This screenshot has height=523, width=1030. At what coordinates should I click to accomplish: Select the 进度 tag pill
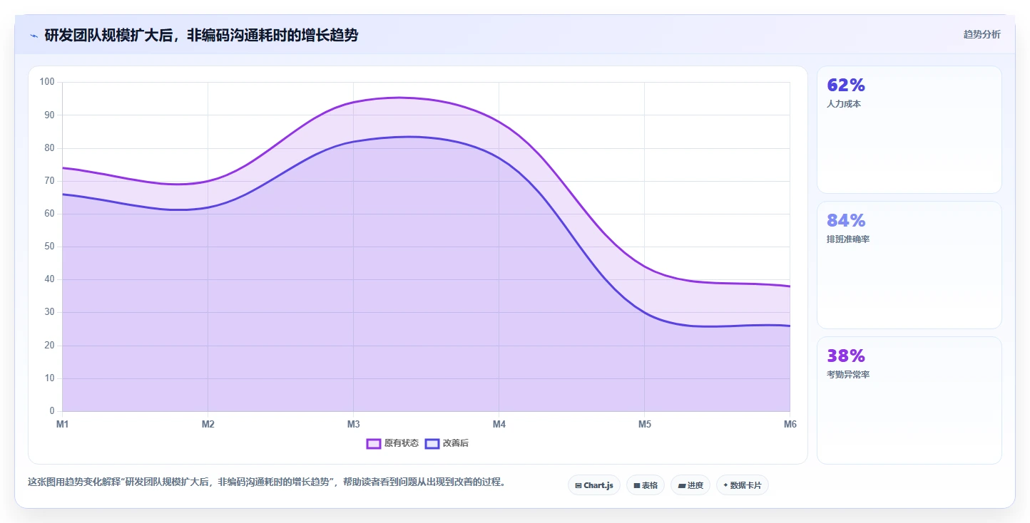tap(690, 485)
